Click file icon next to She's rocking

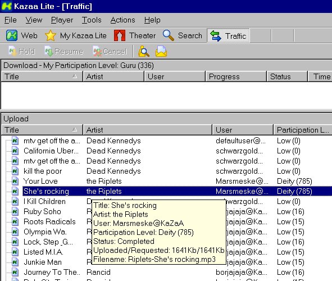tap(15, 191)
